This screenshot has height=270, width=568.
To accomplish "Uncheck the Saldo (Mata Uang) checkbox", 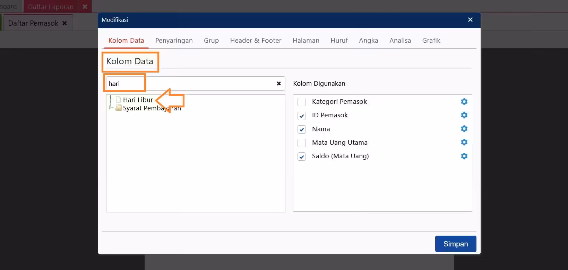I will coord(302,157).
